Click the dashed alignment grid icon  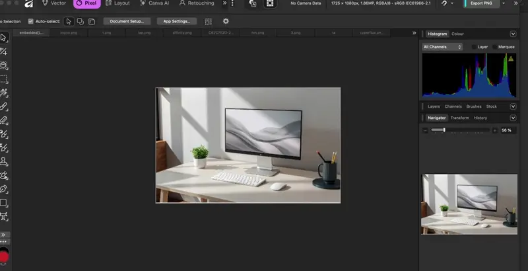(208, 22)
